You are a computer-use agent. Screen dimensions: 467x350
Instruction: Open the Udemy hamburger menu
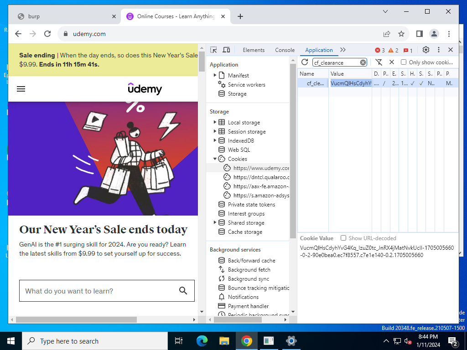(x=21, y=89)
